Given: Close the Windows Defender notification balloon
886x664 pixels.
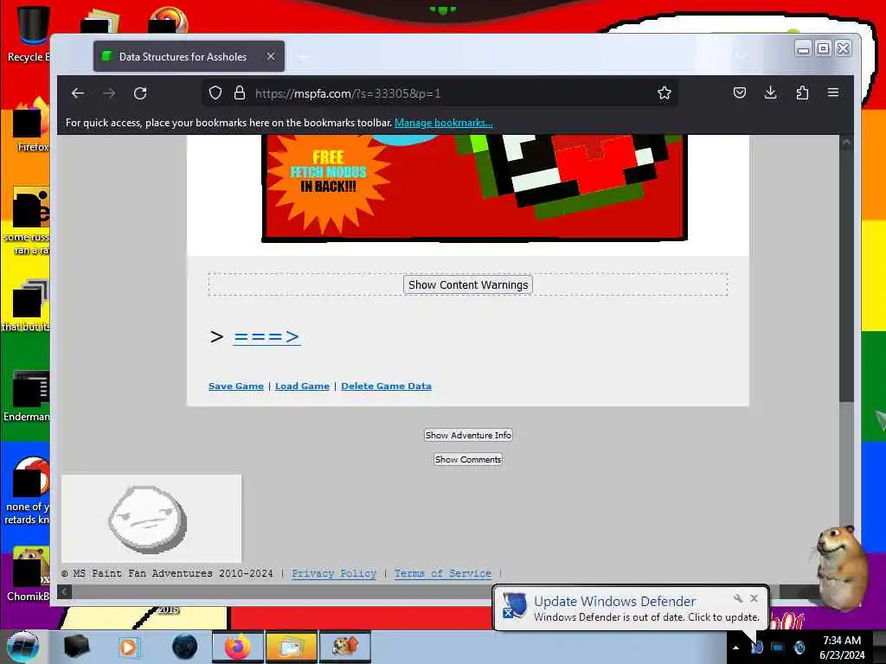Looking at the screenshot, I should click(x=754, y=598).
